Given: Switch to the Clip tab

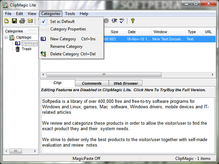Looking at the screenshot, I should [x=57, y=83].
